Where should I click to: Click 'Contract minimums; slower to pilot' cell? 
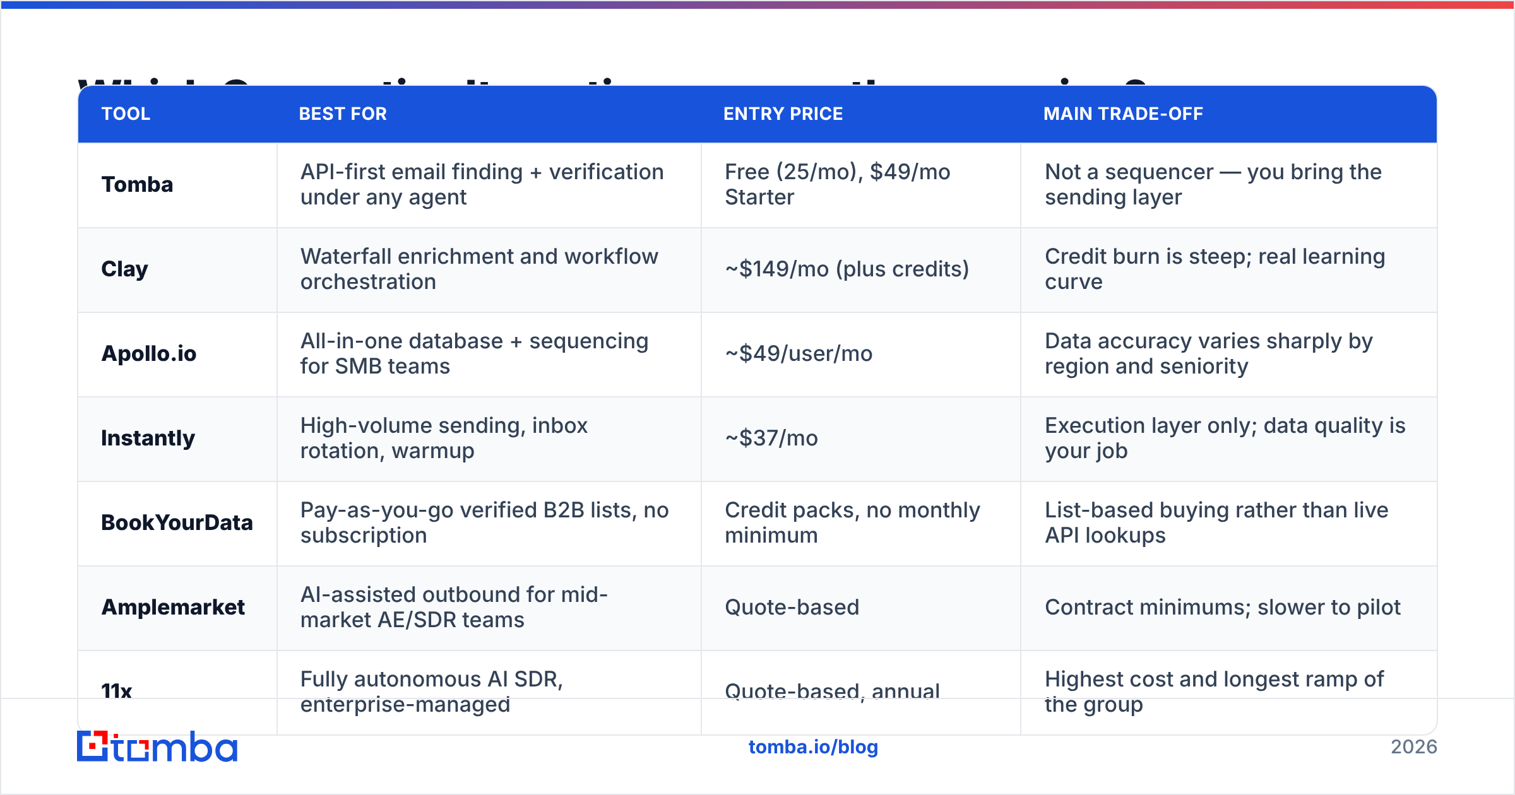[x=1229, y=608]
